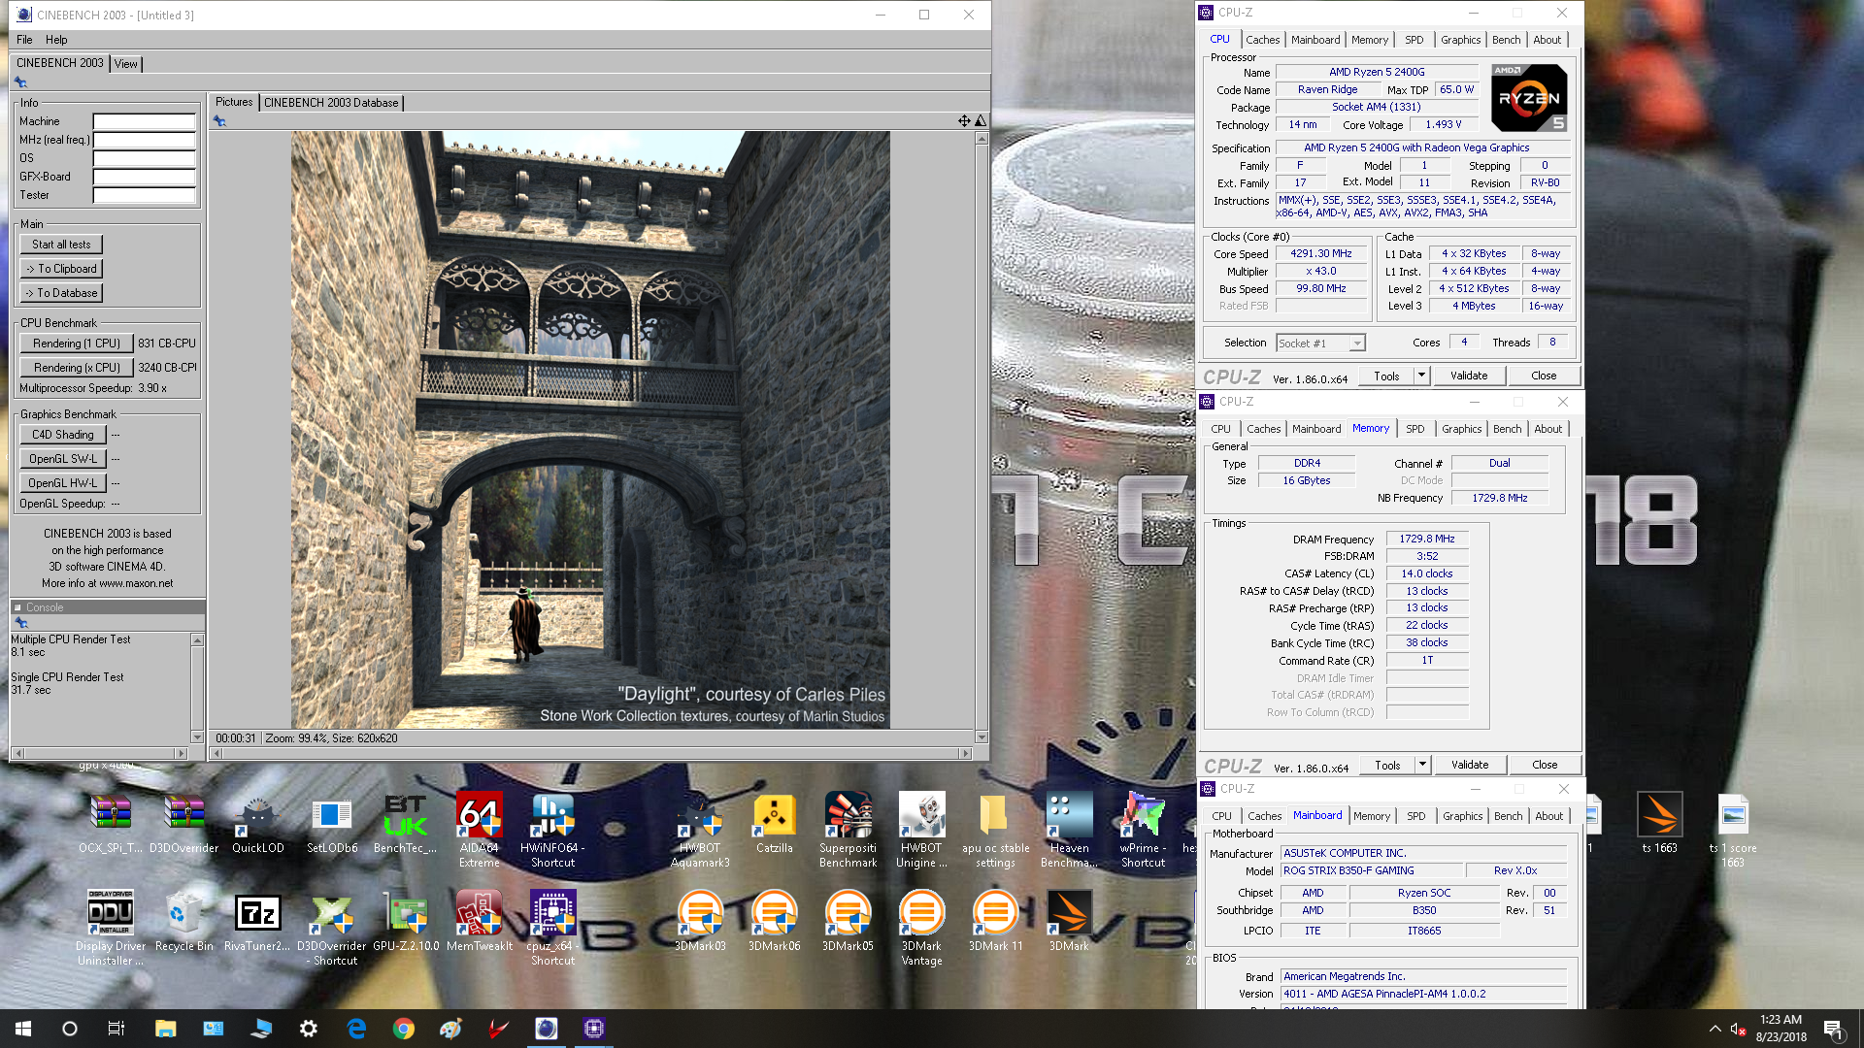Open File Explorer from the taskbar

coord(165,1029)
